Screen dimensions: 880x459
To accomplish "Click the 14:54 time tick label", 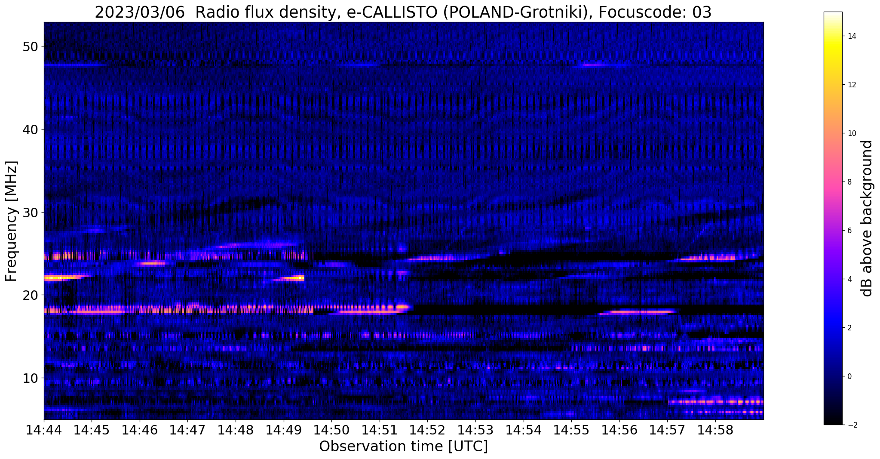I will coord(524,429).
